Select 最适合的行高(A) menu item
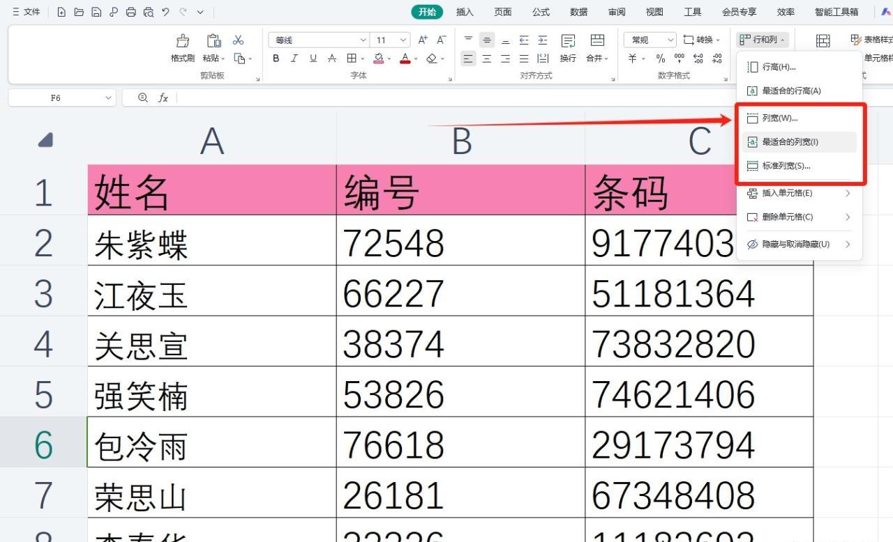The width and height of the screenshot is (893, 542). [x=800, y=91]
